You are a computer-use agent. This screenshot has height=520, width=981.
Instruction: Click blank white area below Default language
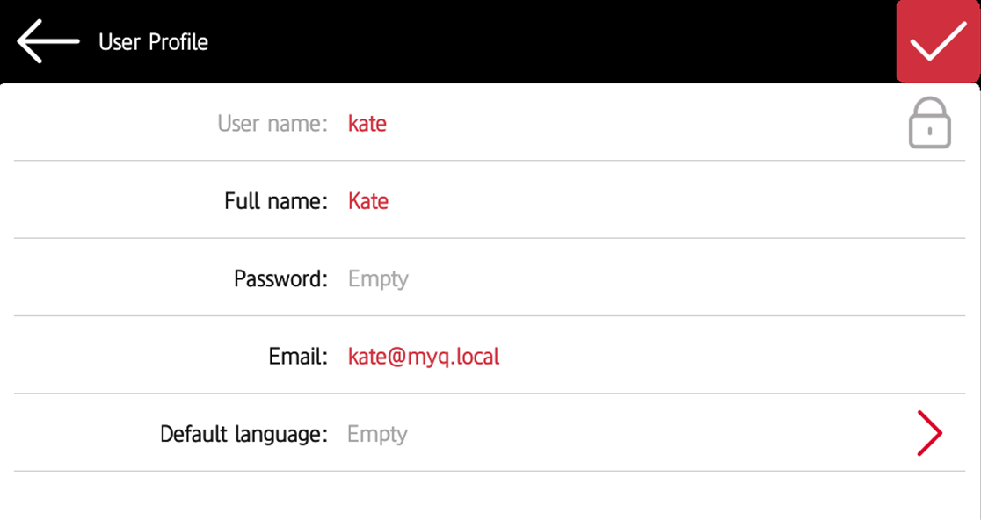click(x=490, y=496)
